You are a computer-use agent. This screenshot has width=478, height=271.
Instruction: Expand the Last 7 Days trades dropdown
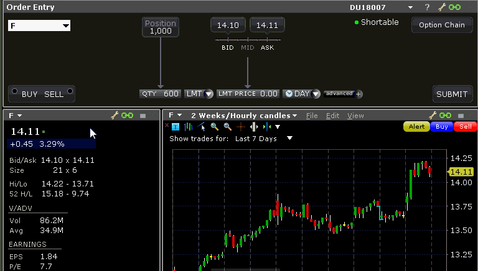pos(289,139)
